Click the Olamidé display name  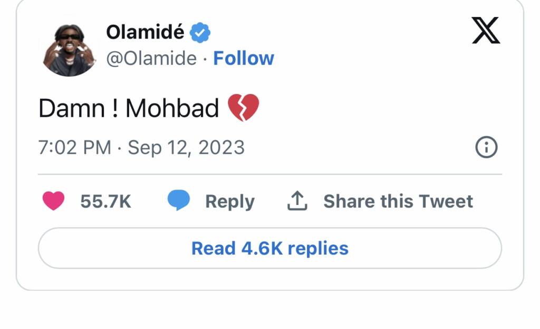pyautogui.click(x=145, y=32)
